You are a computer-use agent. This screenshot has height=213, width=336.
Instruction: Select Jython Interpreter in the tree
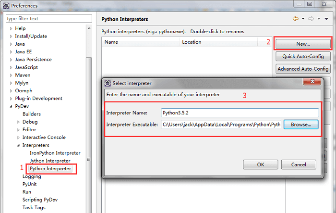(x=50, y=161)
